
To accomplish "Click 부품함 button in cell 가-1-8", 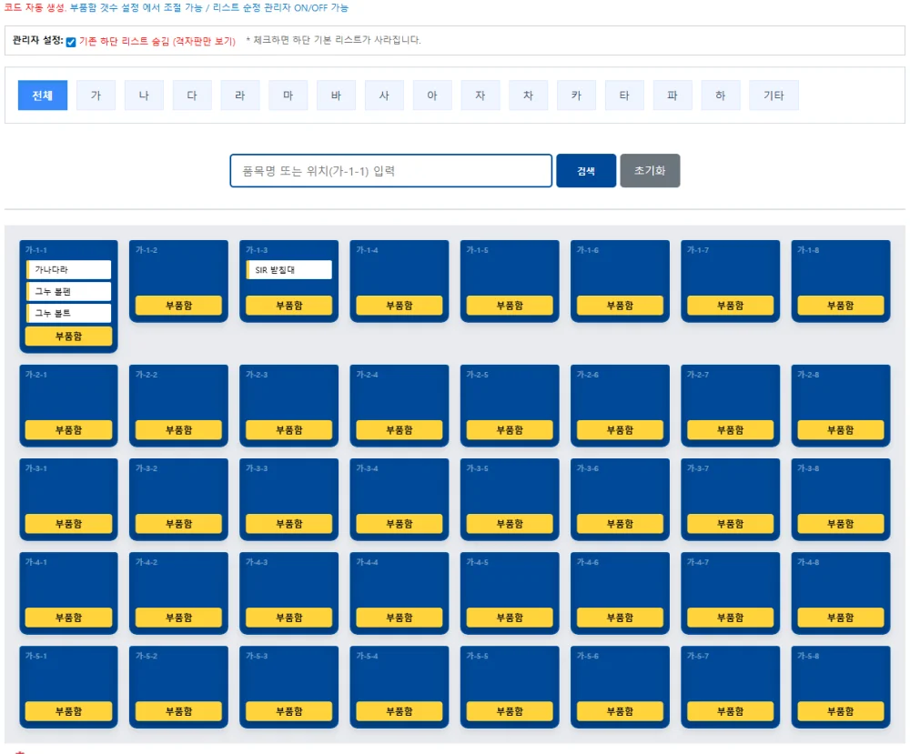I will (840, 305).
